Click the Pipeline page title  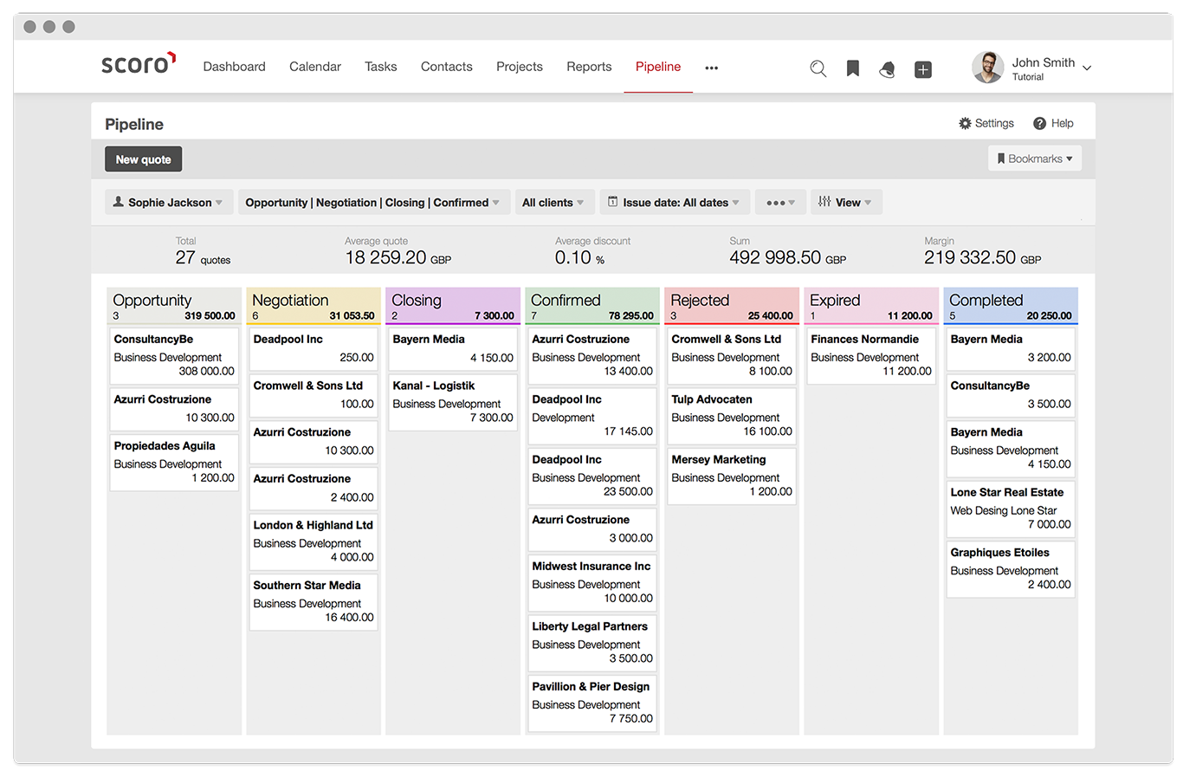point(134,125)
